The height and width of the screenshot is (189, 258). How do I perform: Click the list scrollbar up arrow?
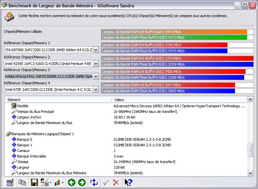(250, 99)
